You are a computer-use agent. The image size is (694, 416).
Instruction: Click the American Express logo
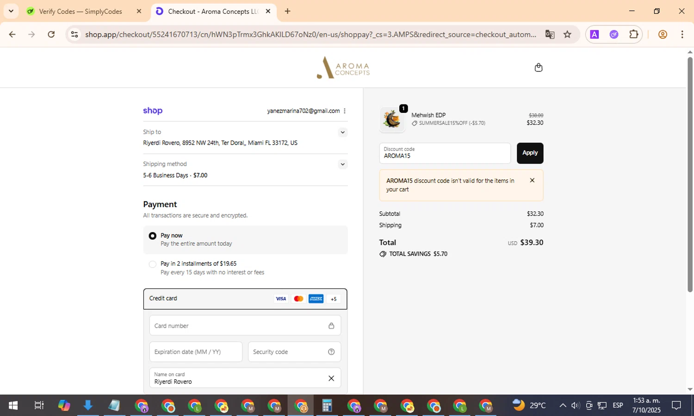[316, 299]
